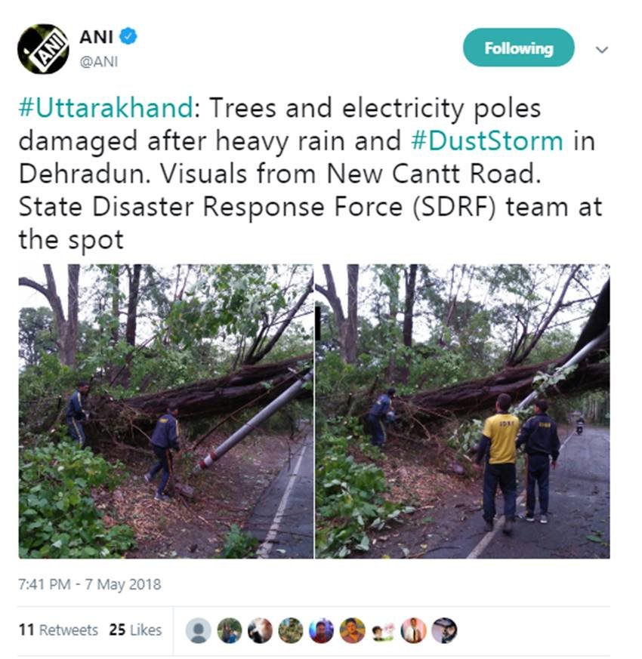Open the ANI profile avatar
The image size is (642, 659).
[43, 49]
